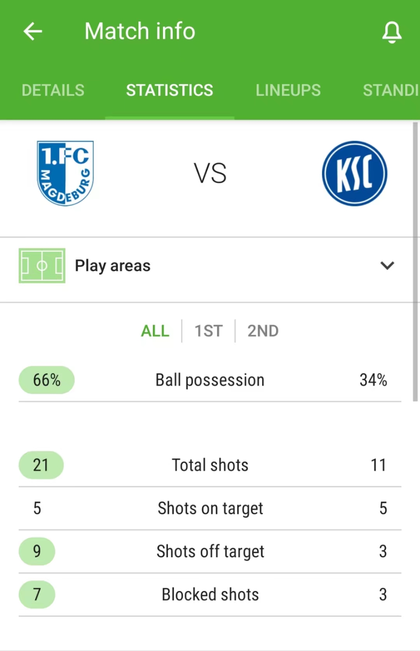420x651 pixels.
Task: Go to the STANDINGS tab
Action: coord(391,90)
